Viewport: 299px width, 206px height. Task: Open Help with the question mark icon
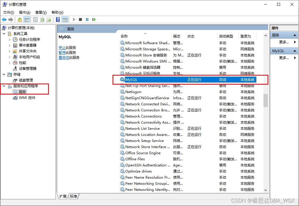point(58,19)
